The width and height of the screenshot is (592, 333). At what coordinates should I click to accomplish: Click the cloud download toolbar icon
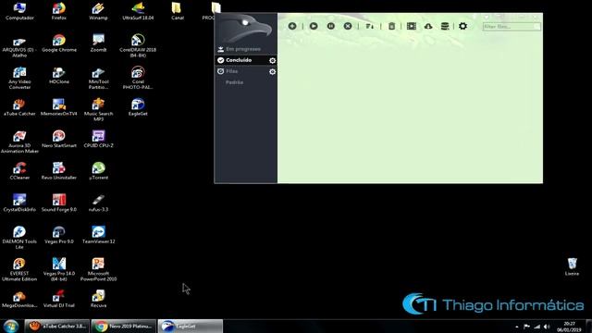(428, 26)
